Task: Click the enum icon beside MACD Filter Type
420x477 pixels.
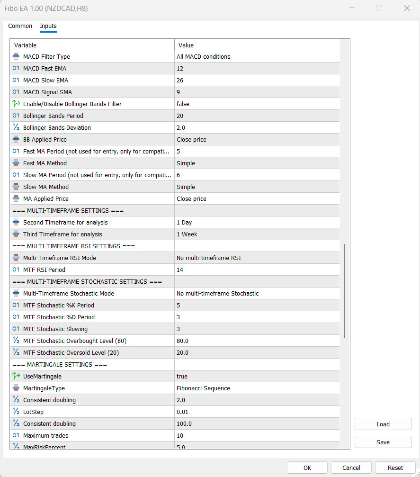Action: [16, 56]
